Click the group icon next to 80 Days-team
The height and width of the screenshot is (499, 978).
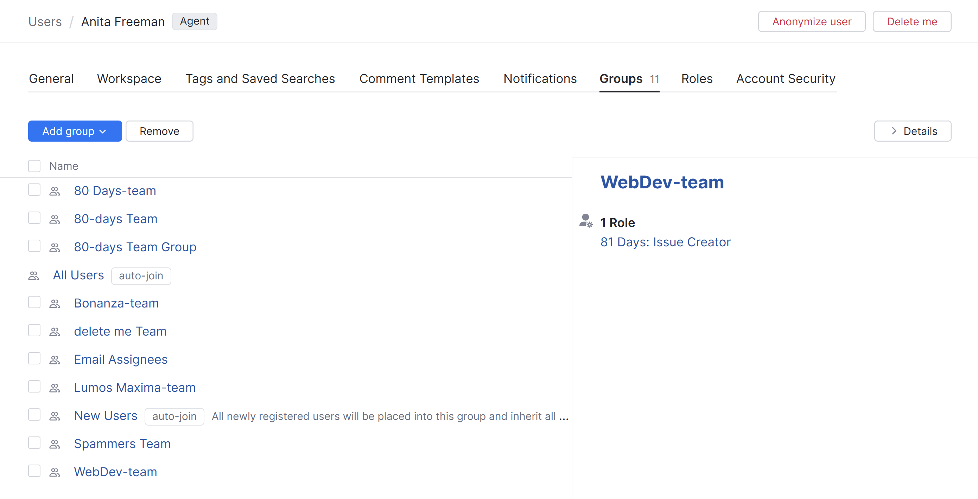pyautogui.click(x=54, y=191)
